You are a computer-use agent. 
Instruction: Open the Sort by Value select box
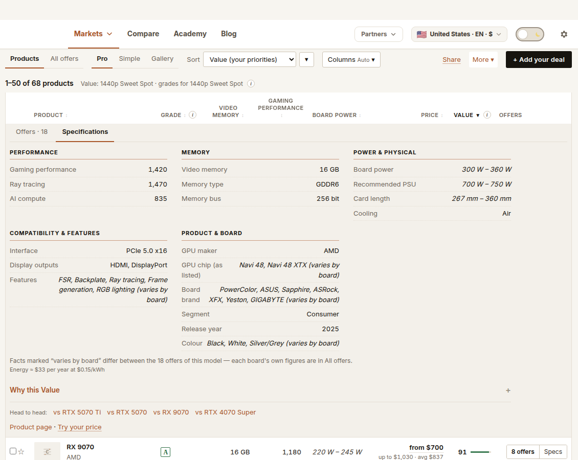[x=250, y=60]
